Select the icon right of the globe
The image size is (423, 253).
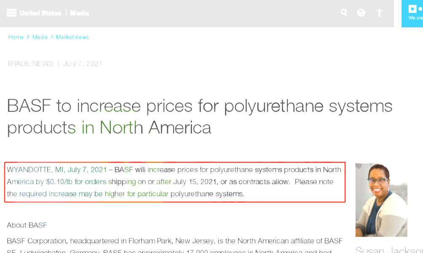tap(380, 13)
